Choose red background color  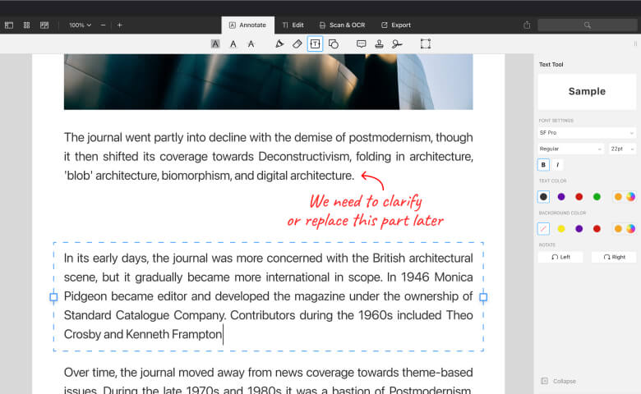point(597,229)
